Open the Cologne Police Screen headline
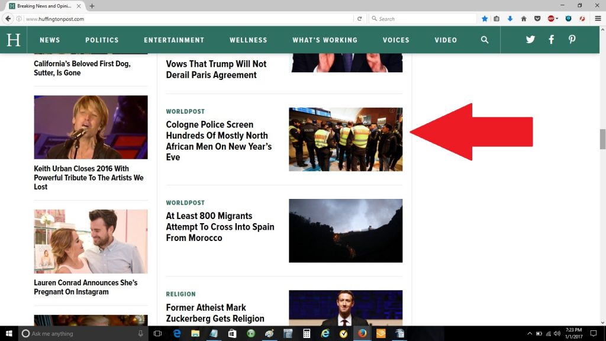The image size is (606, 341). (219, 141)
